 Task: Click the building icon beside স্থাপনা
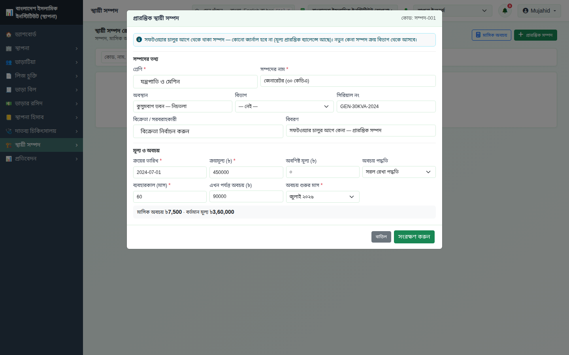tap(9, 49)
